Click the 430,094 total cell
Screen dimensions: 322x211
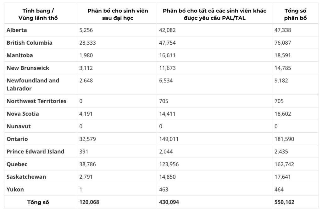pyautogui.click(x=169, y=202)
